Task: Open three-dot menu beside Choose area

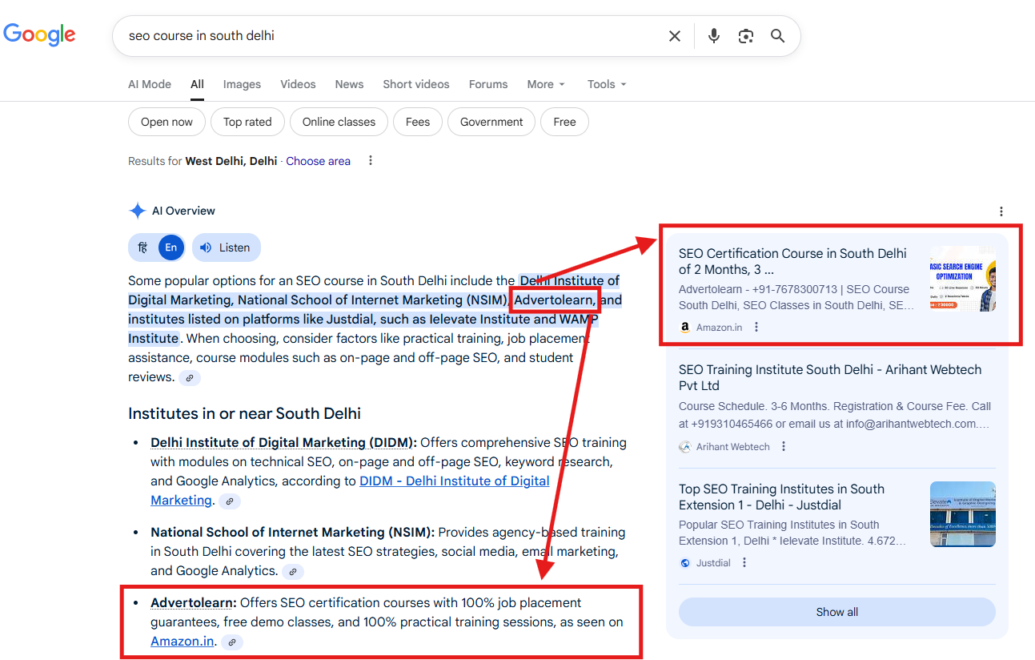Action: click(x=370, y=161)
